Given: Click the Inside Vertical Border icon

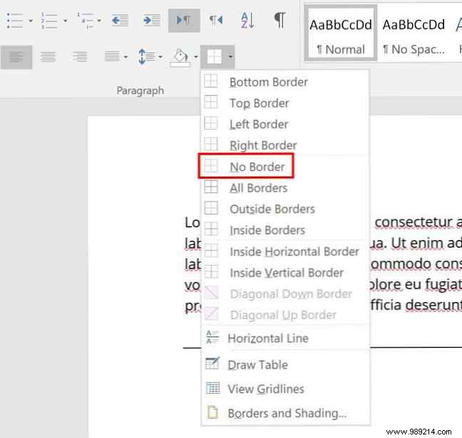Looking at the screenshot, I should click(210, 271).
